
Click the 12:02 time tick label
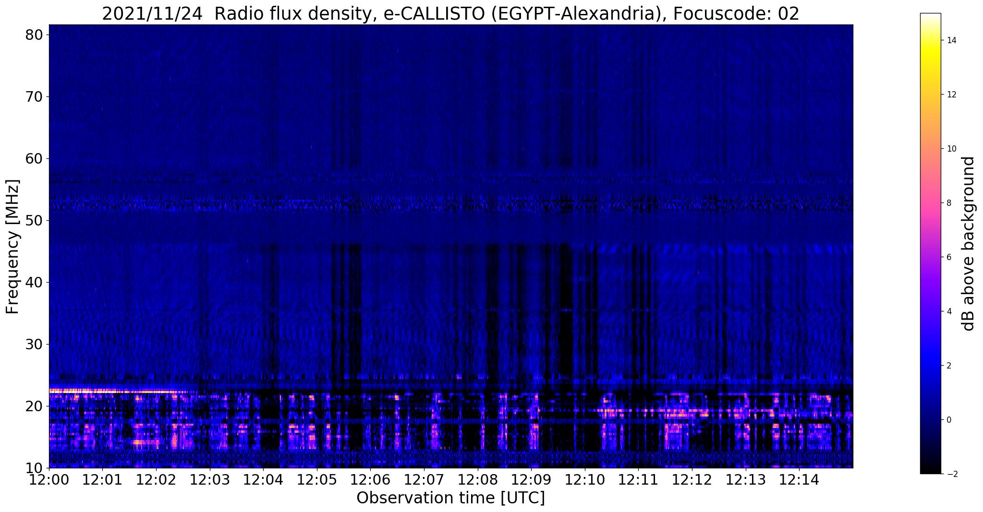[x=156, y=480]
